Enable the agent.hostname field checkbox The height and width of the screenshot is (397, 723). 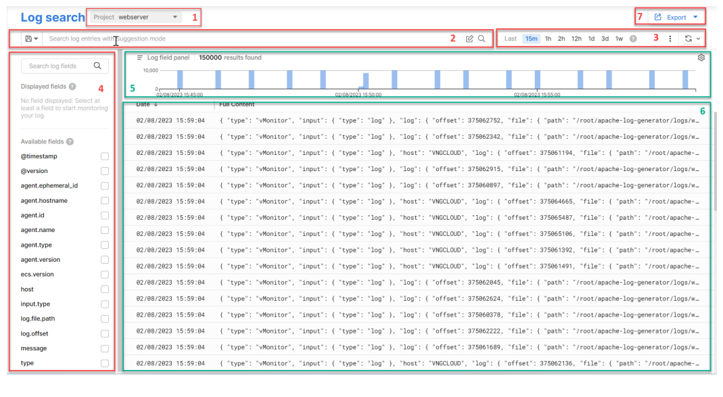(x=105, y=201)
